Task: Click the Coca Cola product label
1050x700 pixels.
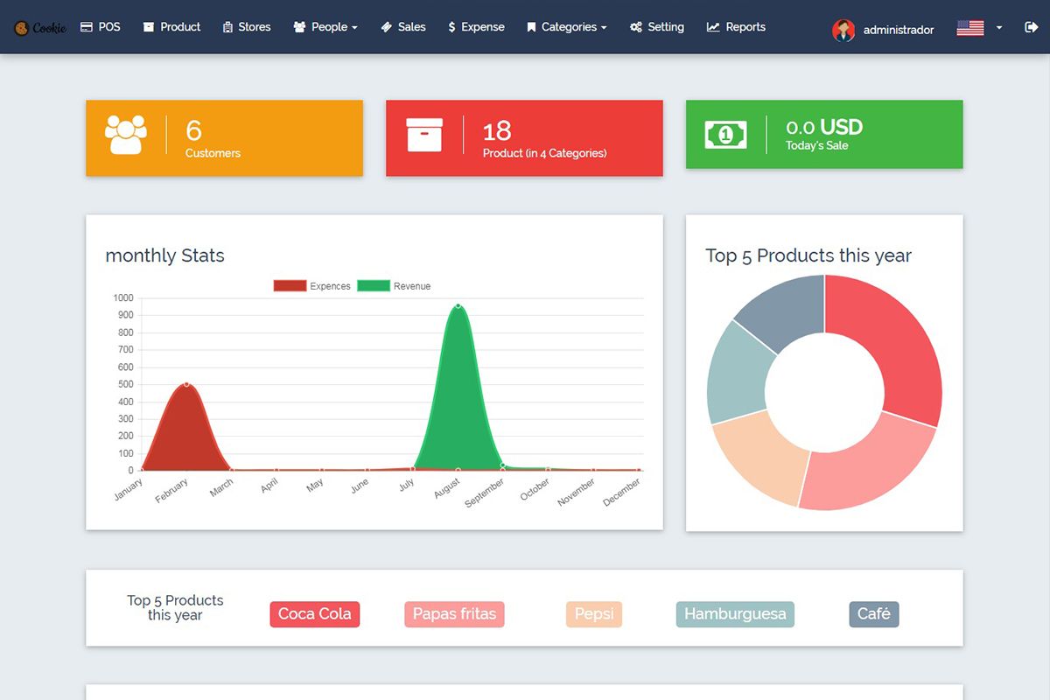Action: (x=314, y=614)
